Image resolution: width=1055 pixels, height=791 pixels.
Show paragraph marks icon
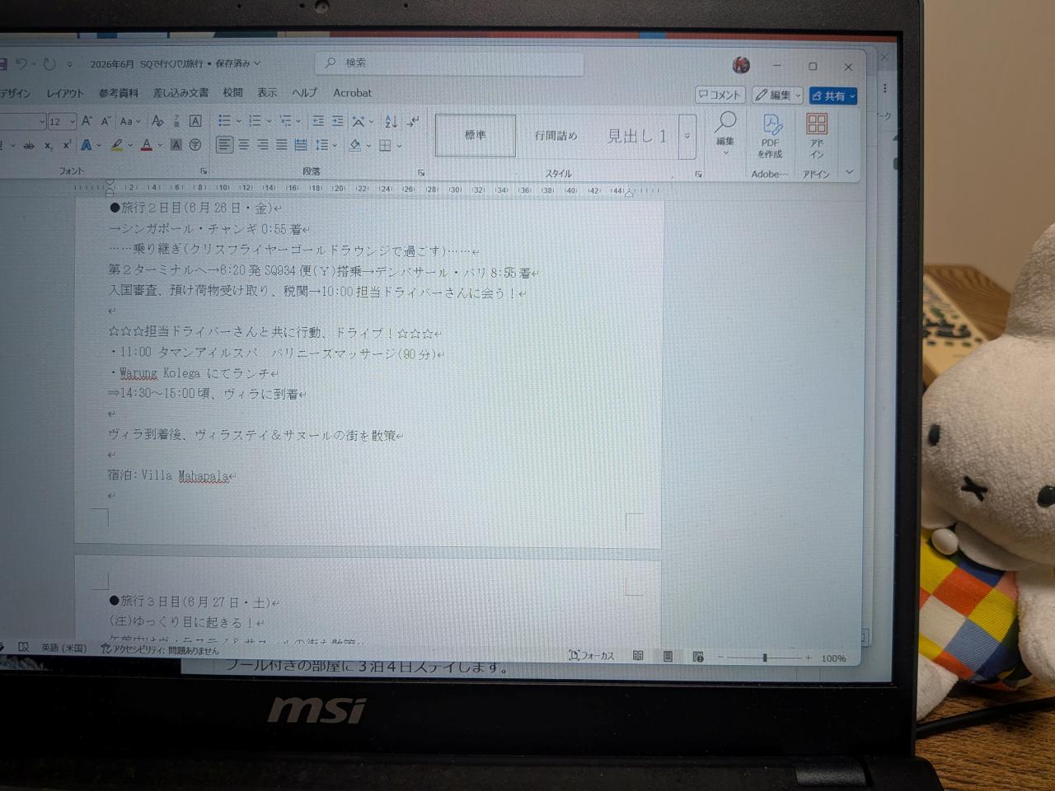coord(413,121)
